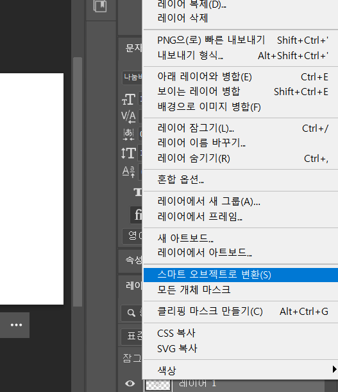Click the vertical scrollbar beside canvas
The height and width of the screenshot is (392, 338).
tap(78, 182)
